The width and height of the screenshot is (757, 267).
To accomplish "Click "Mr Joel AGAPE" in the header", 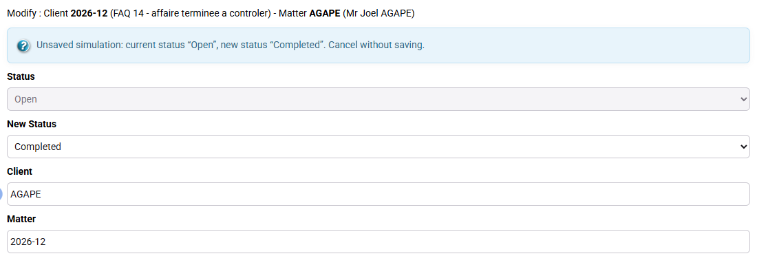I will [378, 13].
